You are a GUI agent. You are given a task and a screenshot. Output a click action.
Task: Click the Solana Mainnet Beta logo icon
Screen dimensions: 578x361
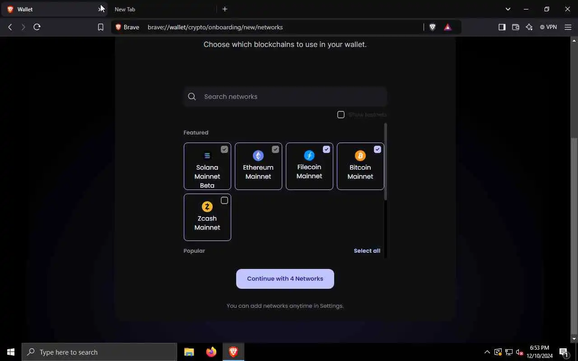coord(207,156)
